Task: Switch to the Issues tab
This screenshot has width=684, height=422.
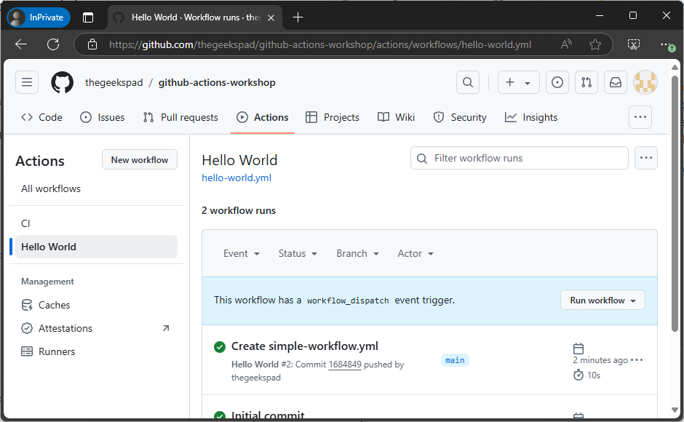Action: pos(102,117)
